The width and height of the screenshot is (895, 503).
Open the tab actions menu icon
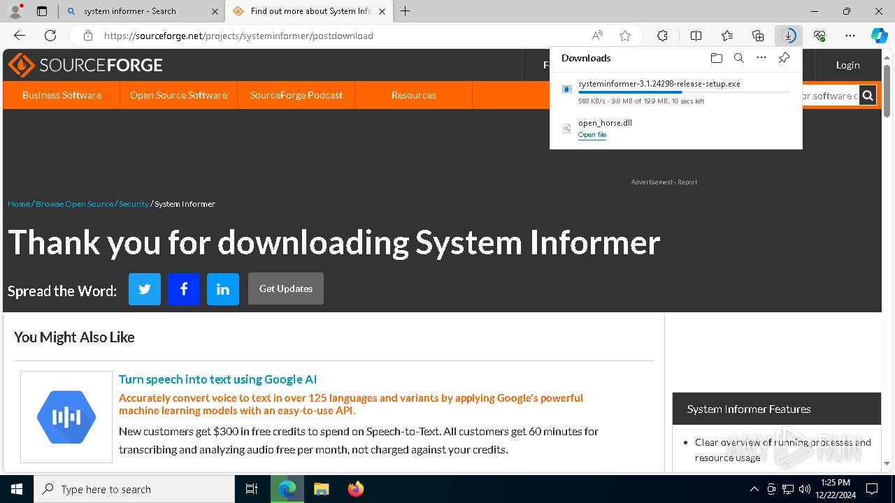tap(42, 11)
